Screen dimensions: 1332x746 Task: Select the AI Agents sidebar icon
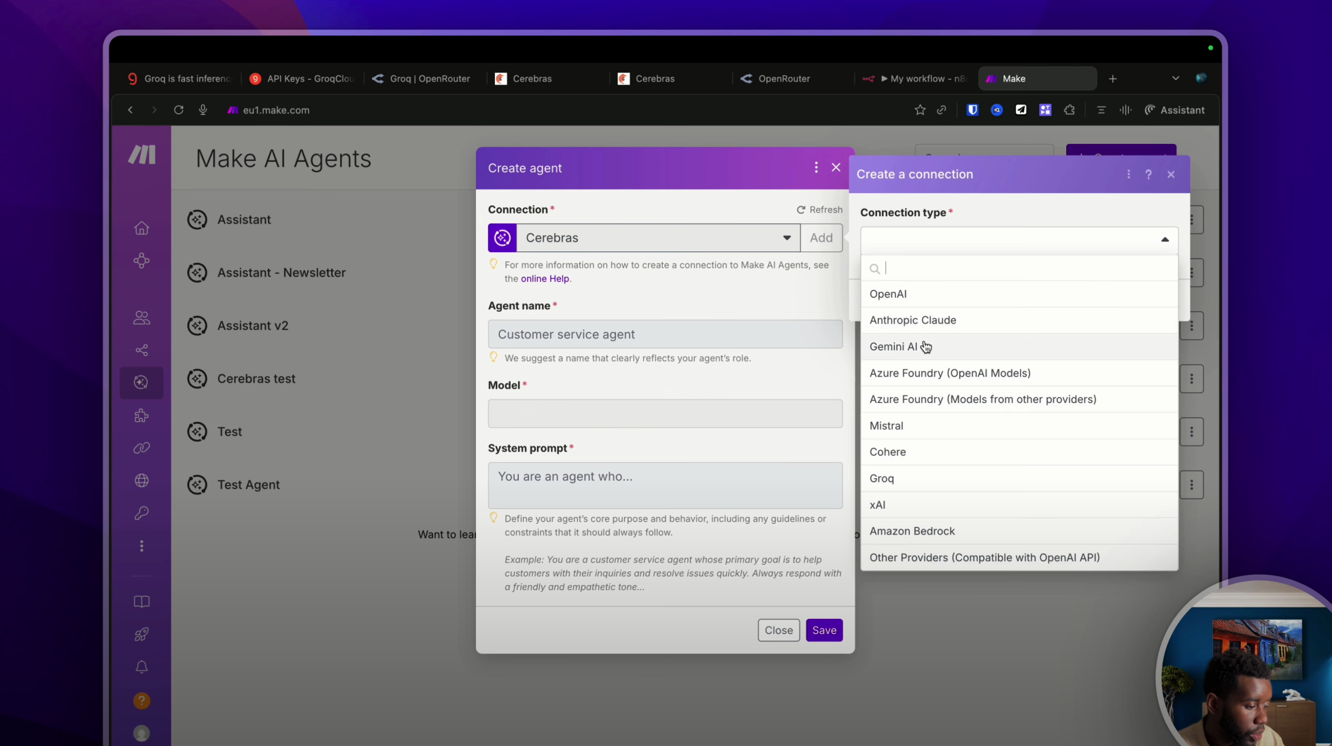(x=141, y=383)
